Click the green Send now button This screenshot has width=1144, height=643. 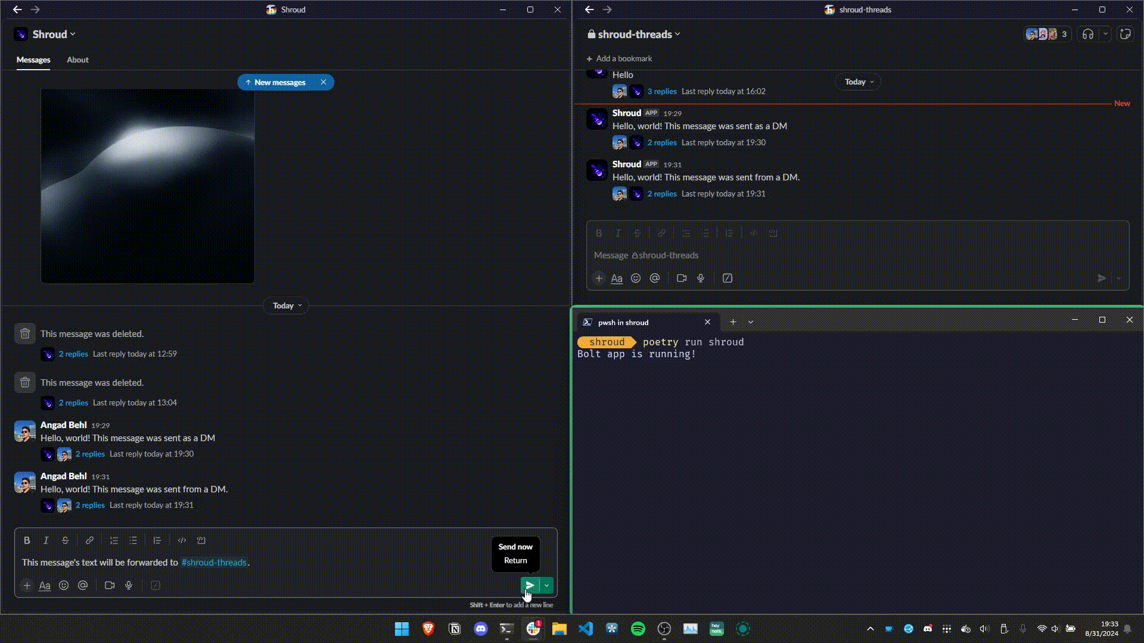click(529, 585)
